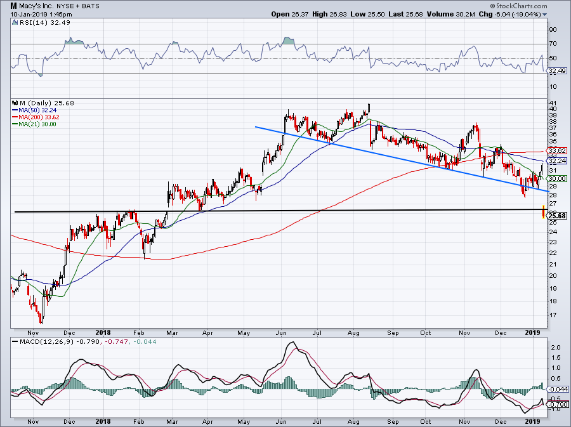
Task: Click the 17 label on price axis
Action: pyautogui.click(x=553, y=315)
